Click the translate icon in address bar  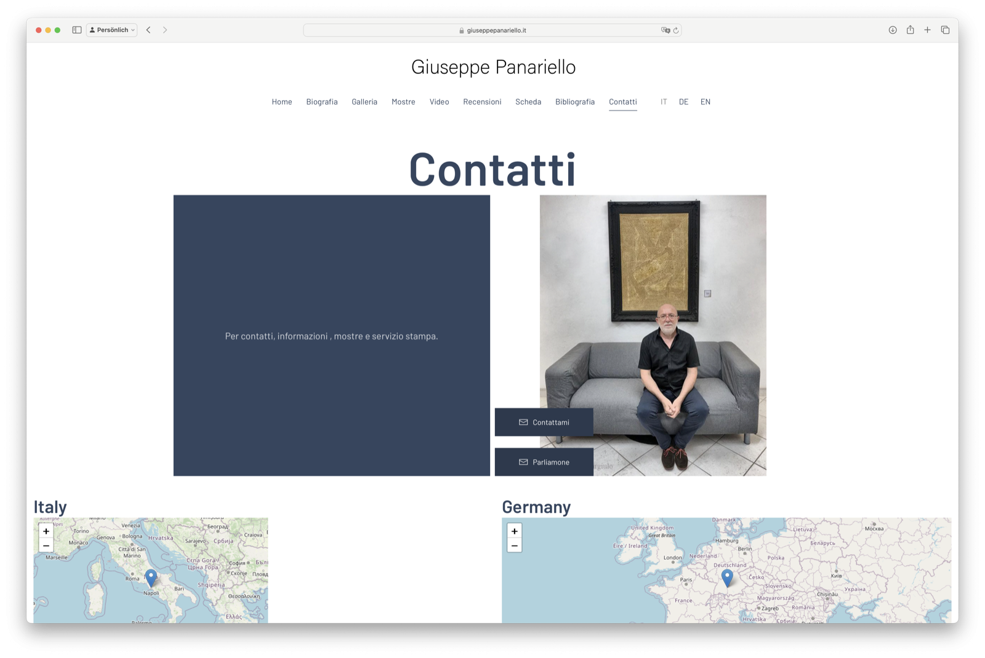pyautogui.click(x=665, y=30)
